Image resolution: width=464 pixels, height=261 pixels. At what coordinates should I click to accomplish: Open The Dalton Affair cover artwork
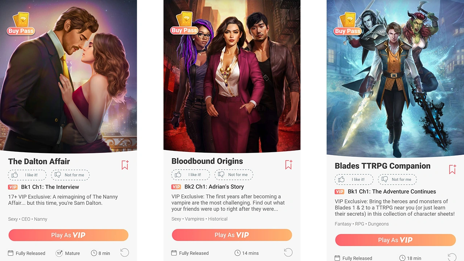tap(69, 75)
